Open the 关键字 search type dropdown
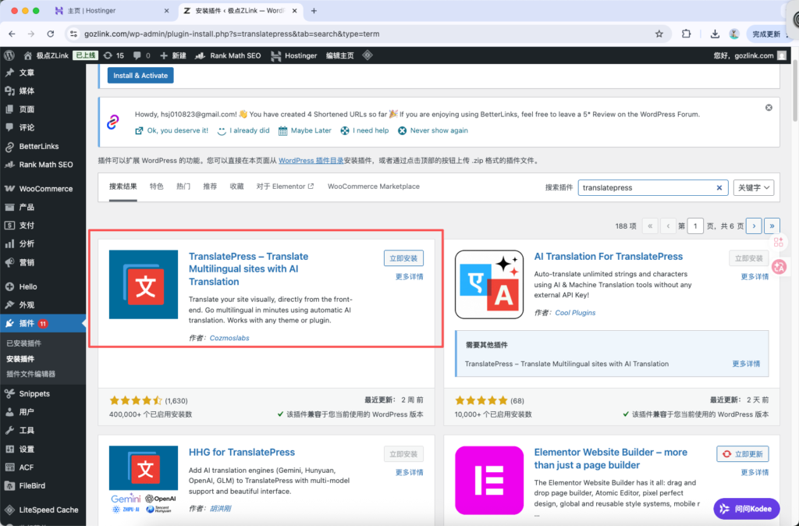The height and width of the screenshot is (526, 799). 754,187
